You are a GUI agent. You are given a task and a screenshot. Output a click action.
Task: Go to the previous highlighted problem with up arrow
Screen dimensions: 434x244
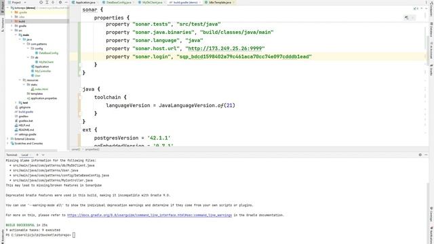(x=422, y=9)
